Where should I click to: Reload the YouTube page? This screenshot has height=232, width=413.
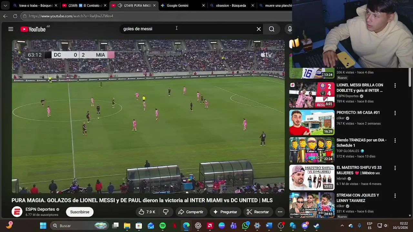15,16
